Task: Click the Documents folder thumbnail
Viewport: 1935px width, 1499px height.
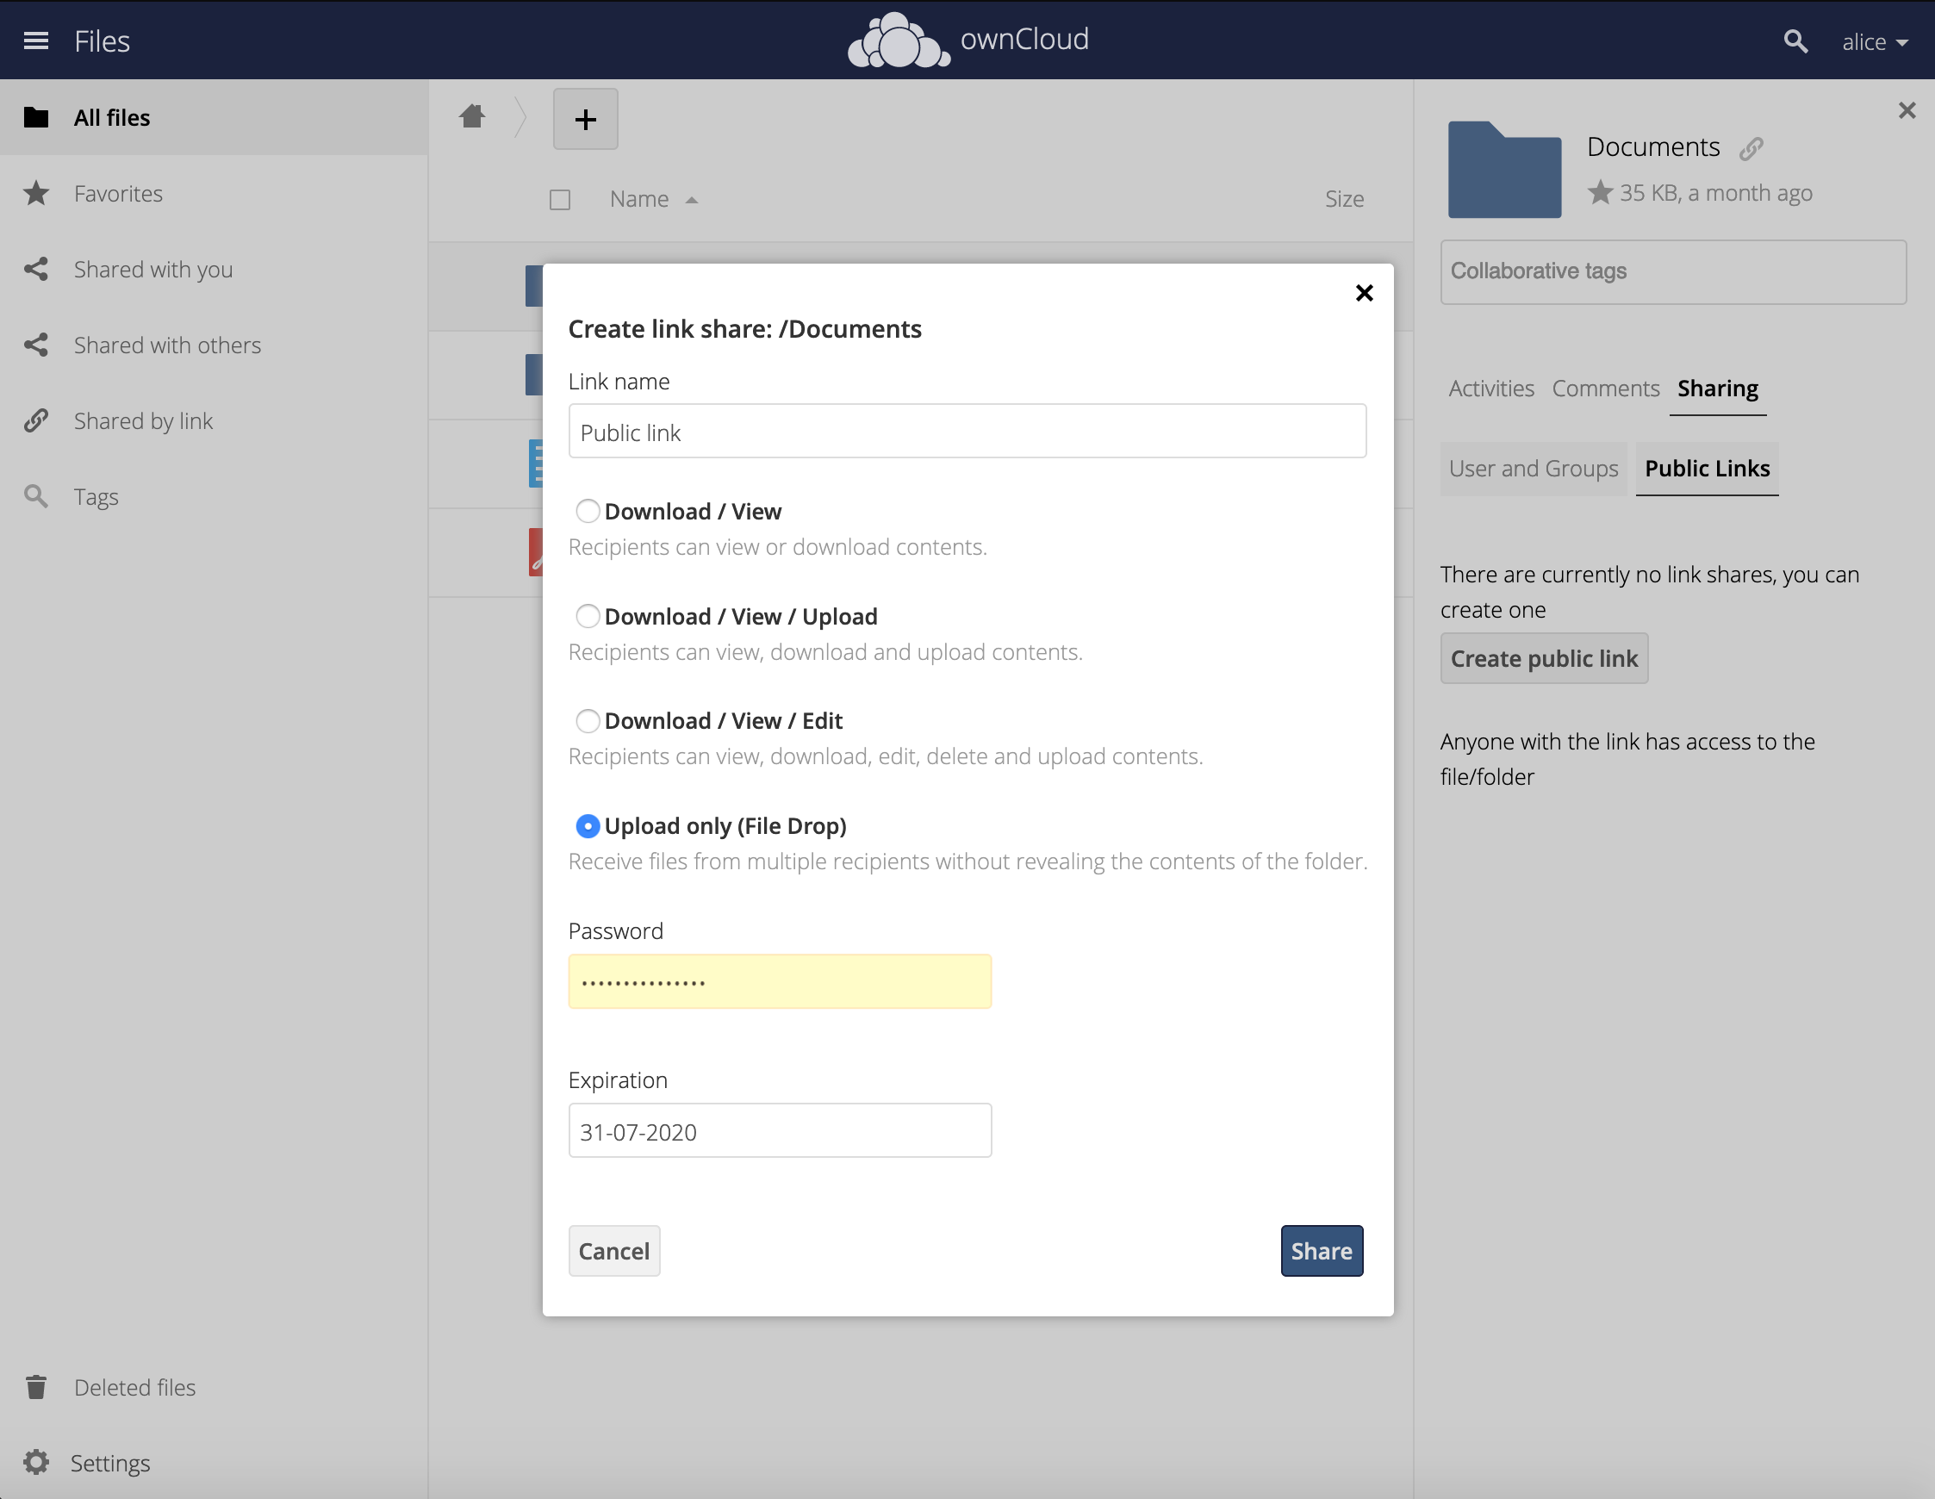Action: tap(1504, 169)
